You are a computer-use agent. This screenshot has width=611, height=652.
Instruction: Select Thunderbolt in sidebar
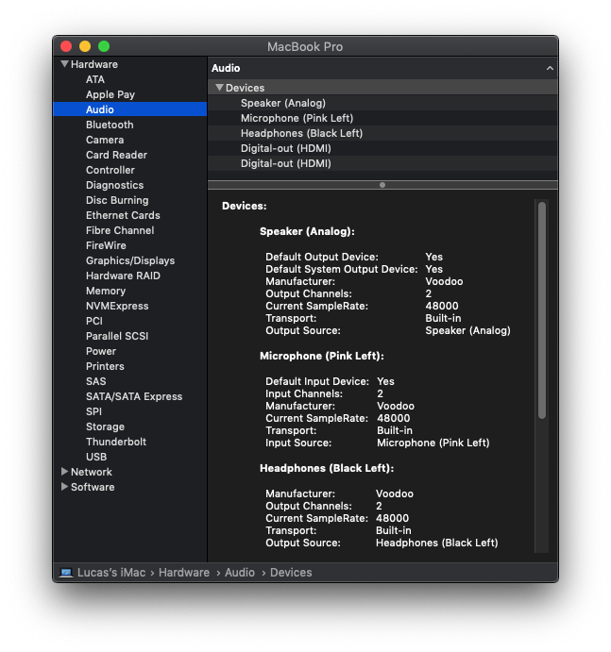(x=116, y=442)
